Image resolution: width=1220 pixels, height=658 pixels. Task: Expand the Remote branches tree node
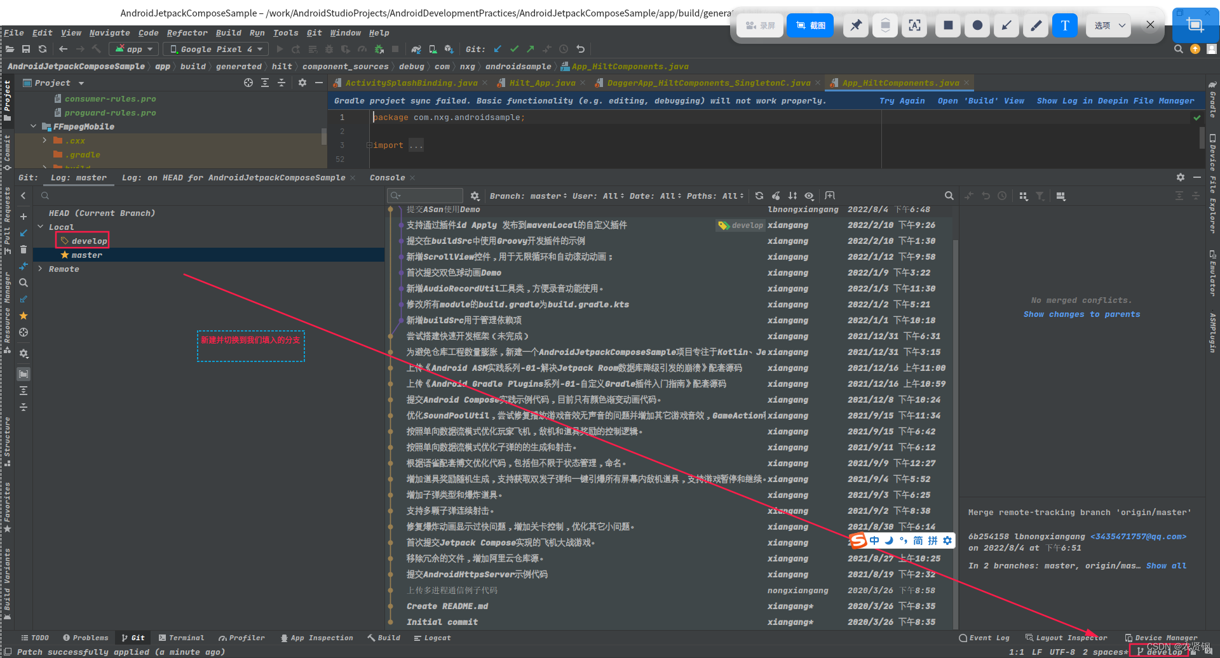[41, 269]
